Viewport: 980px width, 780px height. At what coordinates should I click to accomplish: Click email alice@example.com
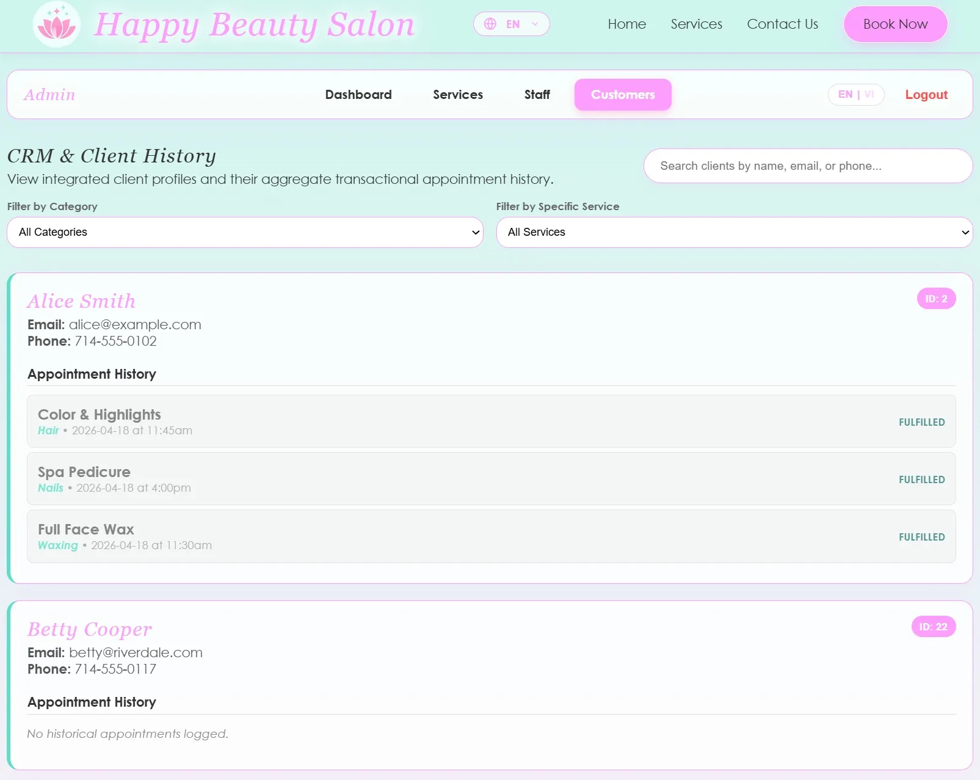pyautogui.click(x=135, y=324)
